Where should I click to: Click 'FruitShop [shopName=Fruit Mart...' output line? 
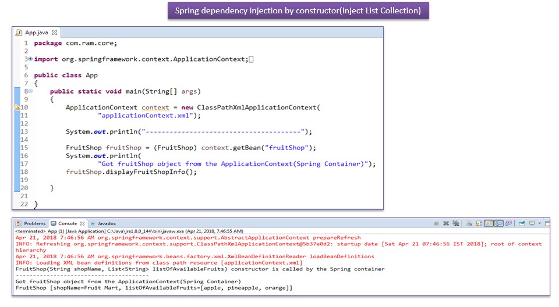[154, 288]
